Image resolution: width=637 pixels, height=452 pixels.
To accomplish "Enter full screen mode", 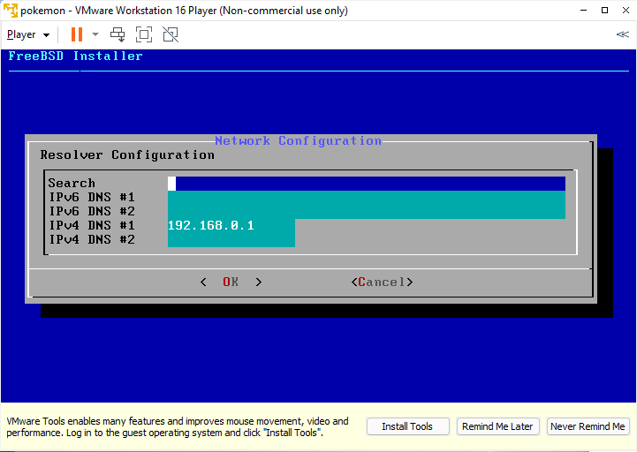I will 144,34.
